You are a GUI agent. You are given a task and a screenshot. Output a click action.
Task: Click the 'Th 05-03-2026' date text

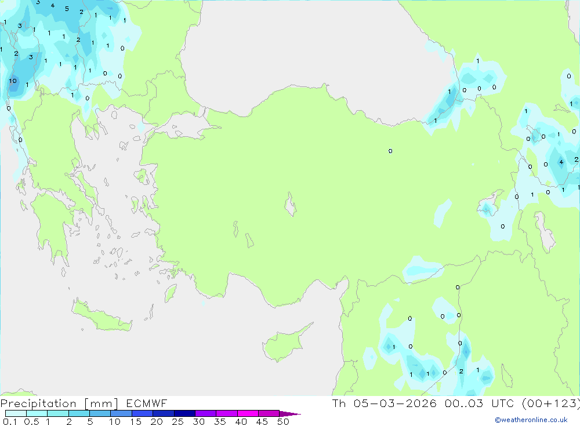[385, 404]
